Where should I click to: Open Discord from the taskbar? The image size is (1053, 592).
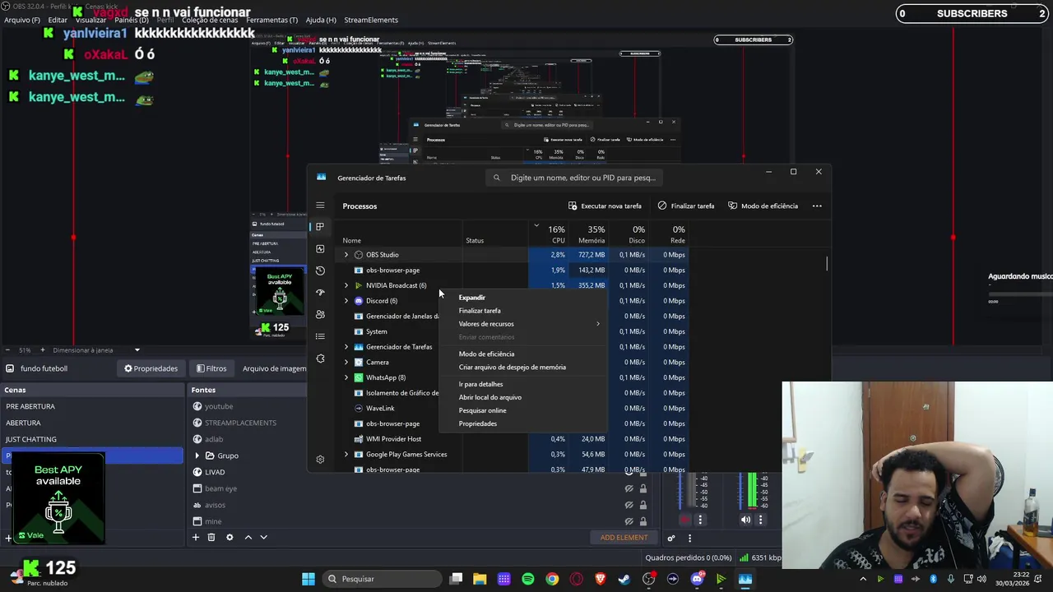coord(697,579)
